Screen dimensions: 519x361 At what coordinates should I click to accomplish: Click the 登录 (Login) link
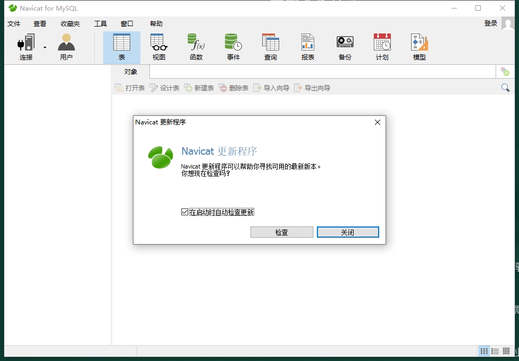pos(490,23)
